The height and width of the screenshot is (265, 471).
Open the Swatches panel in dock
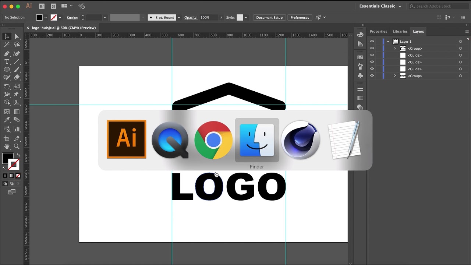360,57
